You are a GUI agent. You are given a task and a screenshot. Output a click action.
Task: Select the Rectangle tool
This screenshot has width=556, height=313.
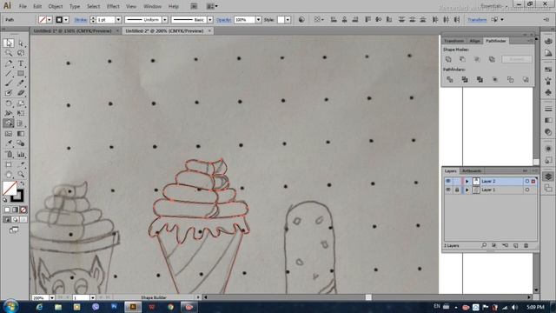(21, 73)
